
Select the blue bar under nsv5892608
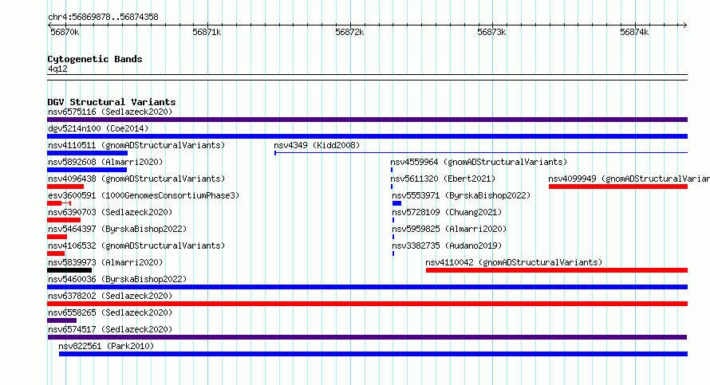[87, 170]
